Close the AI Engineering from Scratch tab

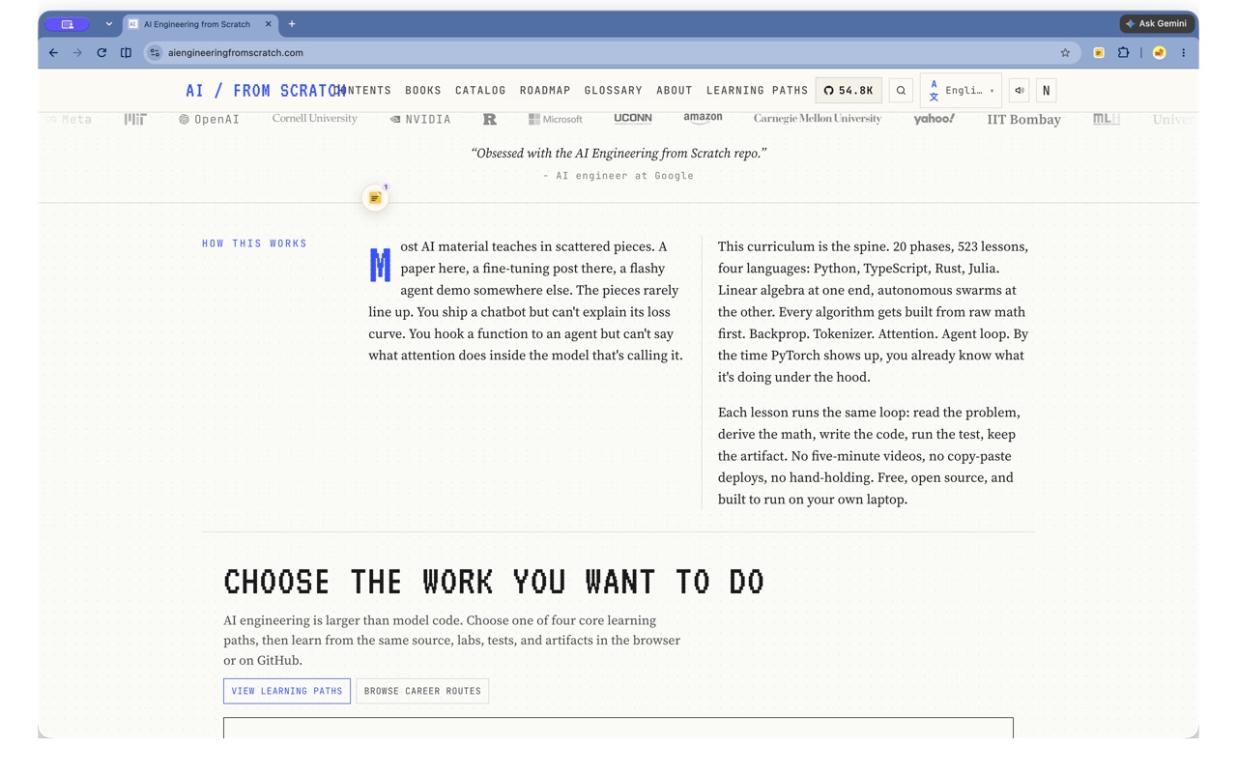268,24
